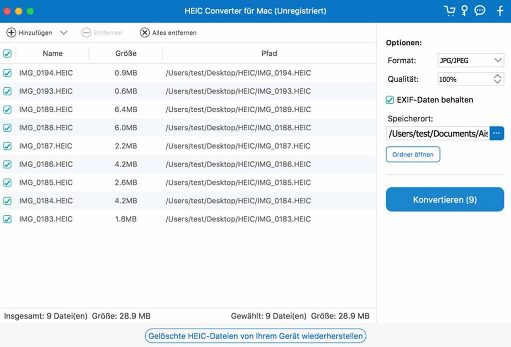Uncheck the select-all checkbox in header row
Viewport: 511px width, 347px height.
pyautogui.click(x=7, y=53)
